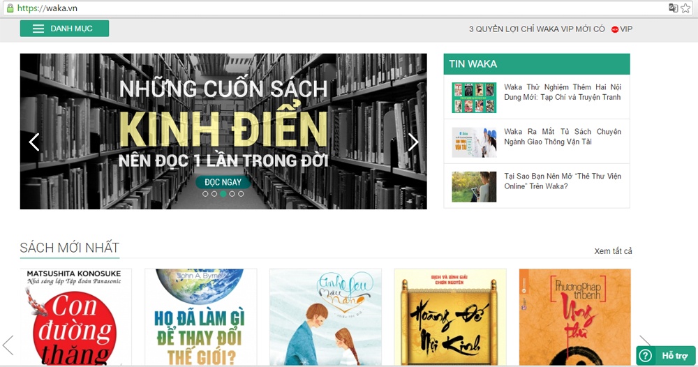Open book Tình yêu màu nắng cover
Viewport: 698px width, 367px height.
tap(325, 317)
